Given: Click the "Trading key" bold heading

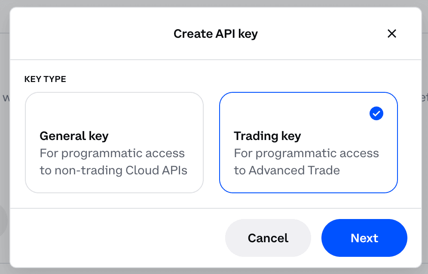Looking at the screenshot, I should [267, 136].
